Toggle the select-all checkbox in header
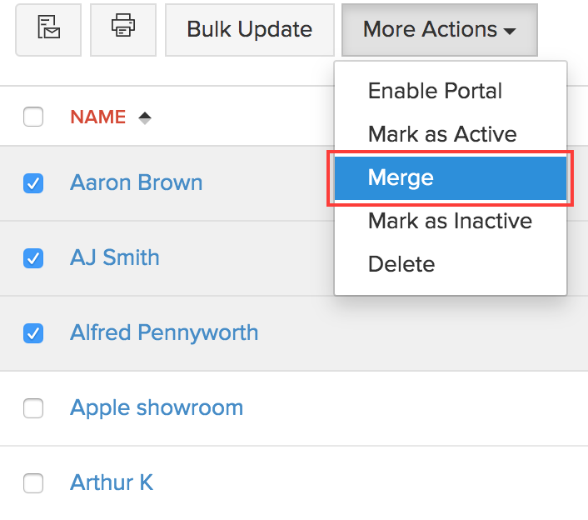Screen dimensions: 588x520 point(33,117)
